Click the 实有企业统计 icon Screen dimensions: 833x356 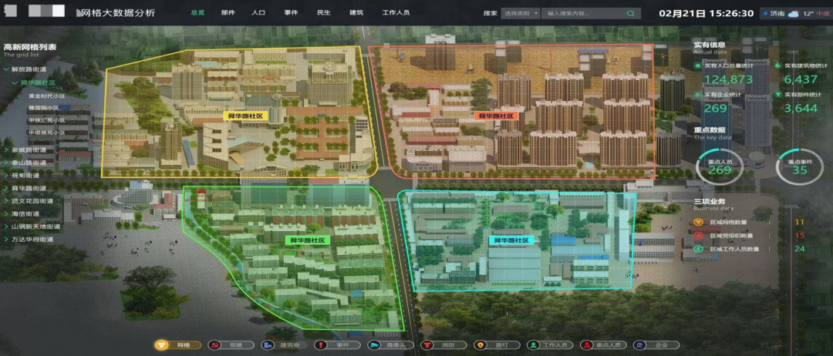point(697,95)
